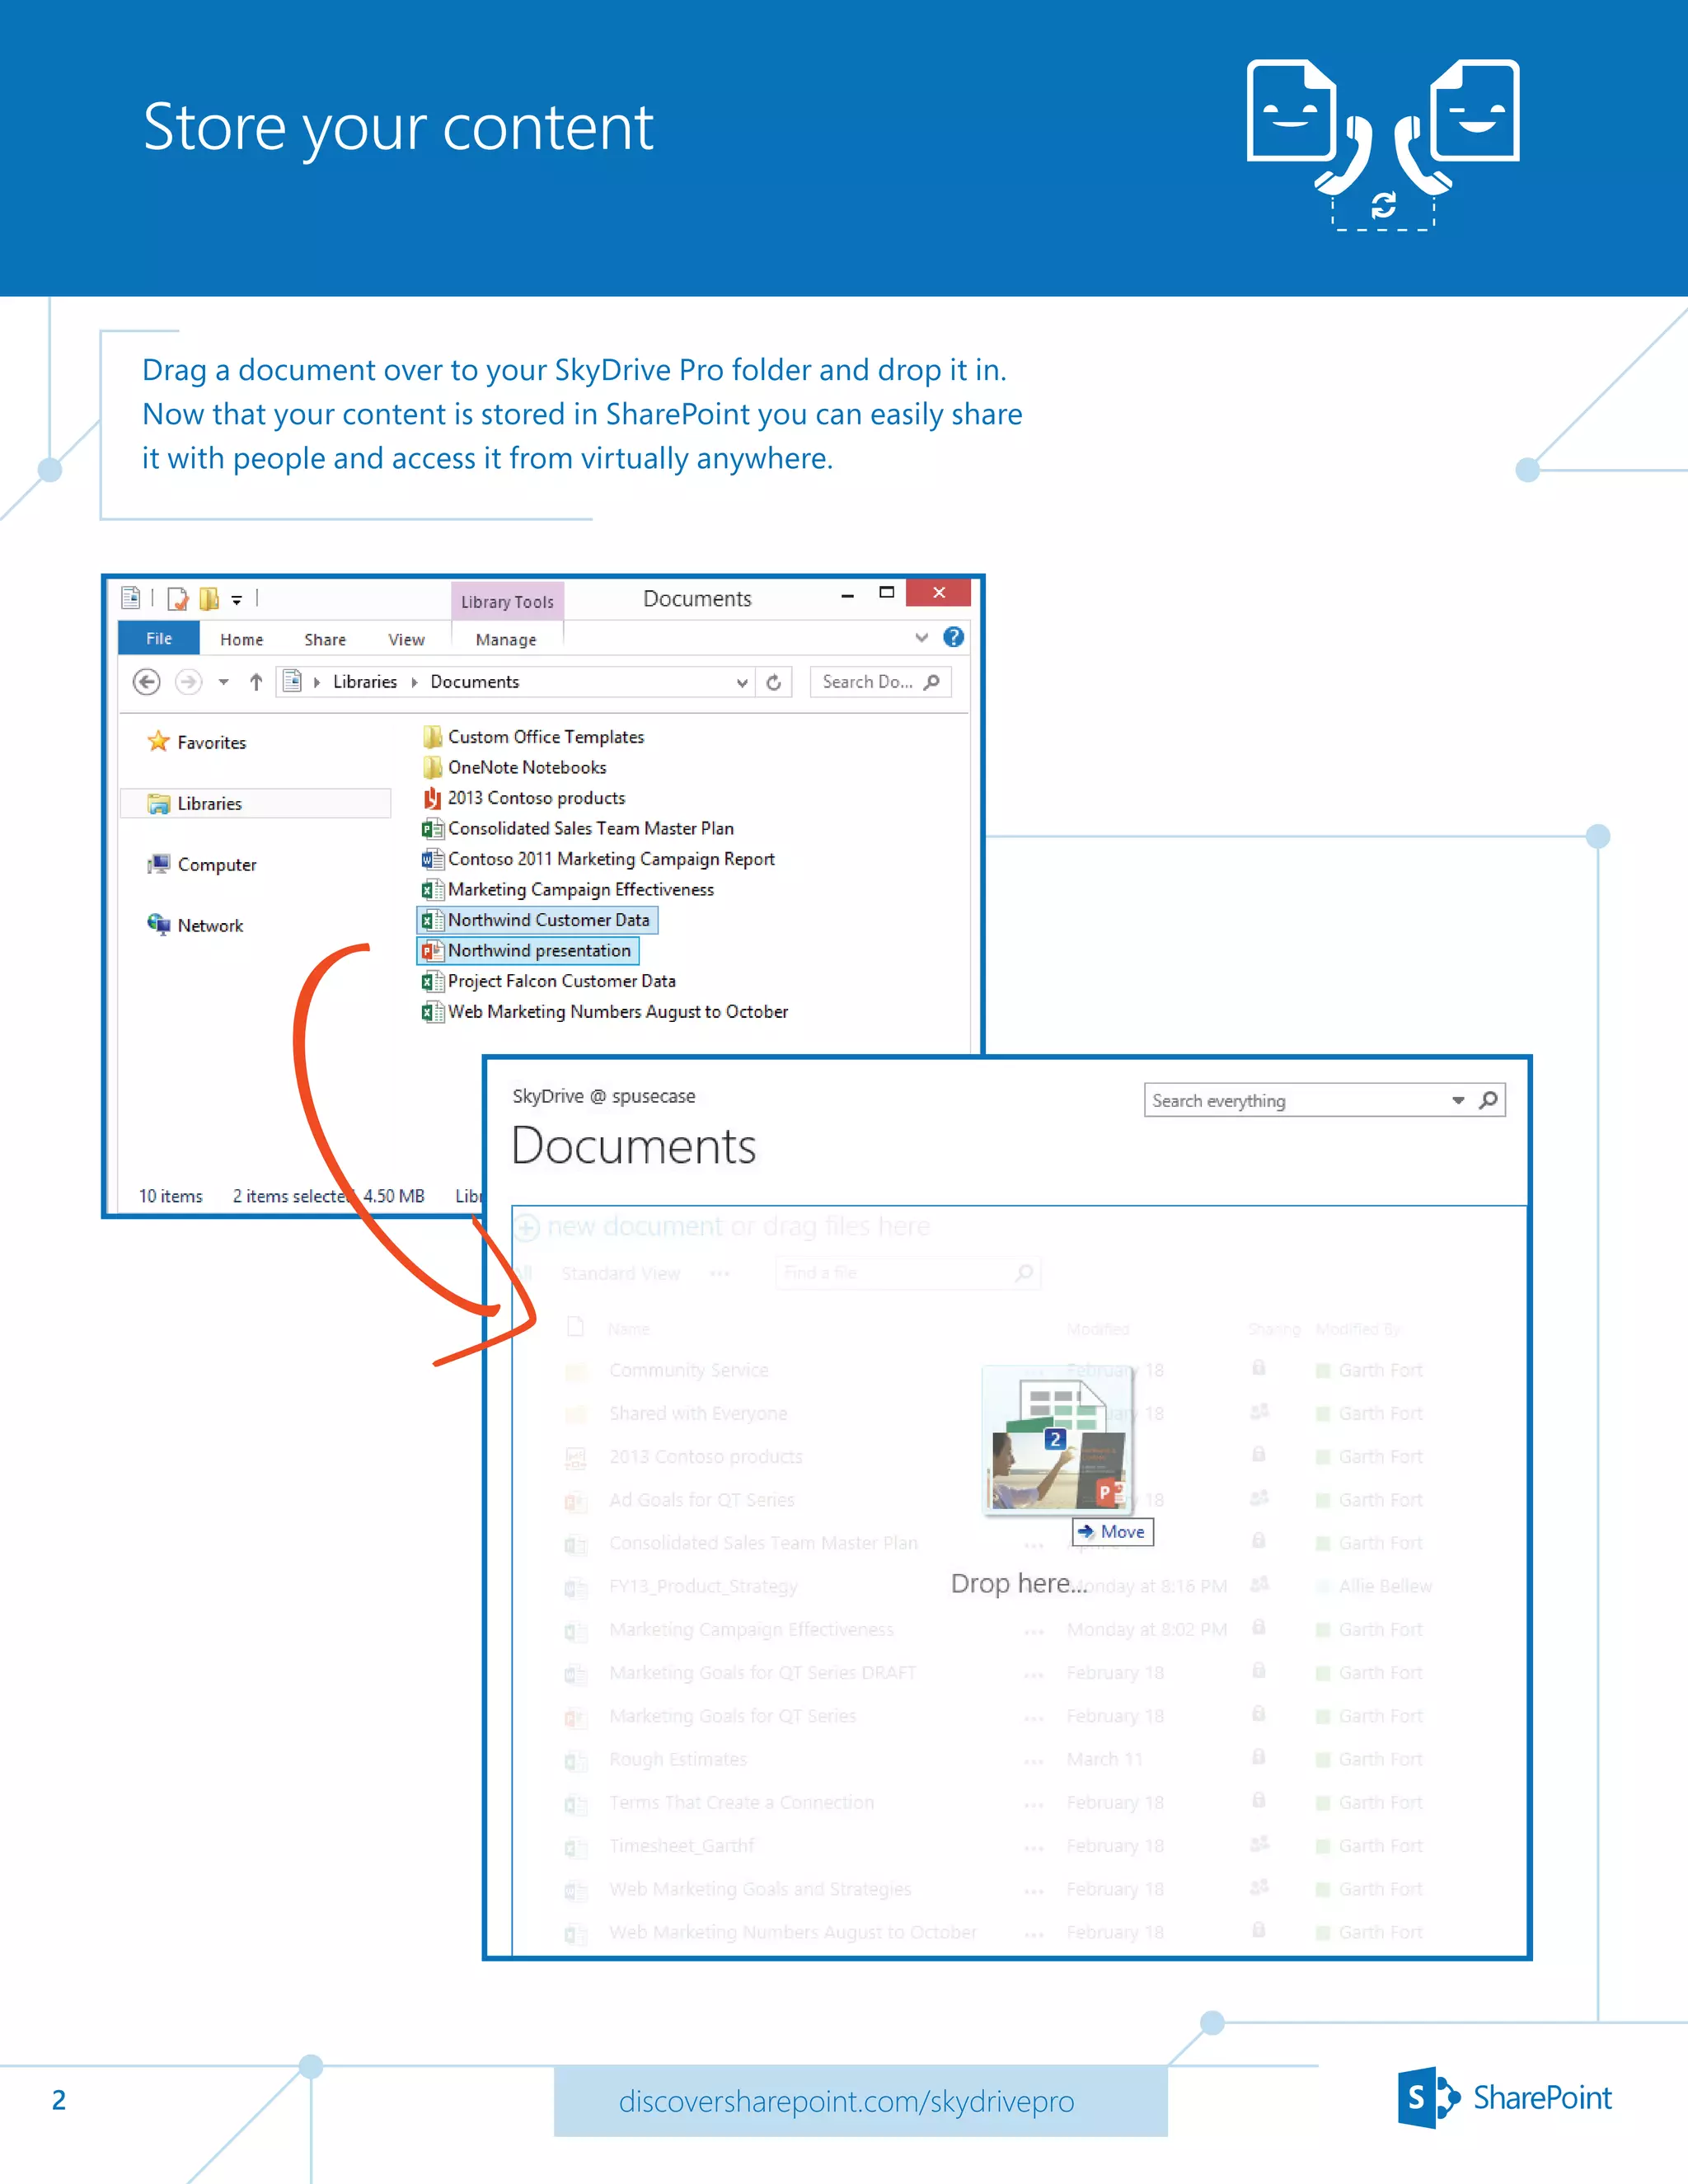1688x2184 pixels.
Task: Click the Properties quick access toolbar icon
Action: 177,599
